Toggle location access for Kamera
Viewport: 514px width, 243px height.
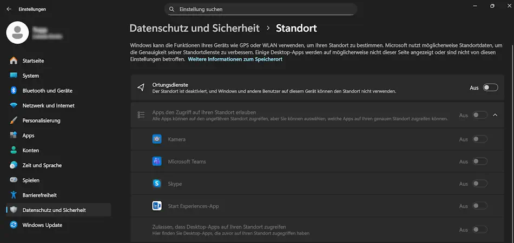point(480,139)
